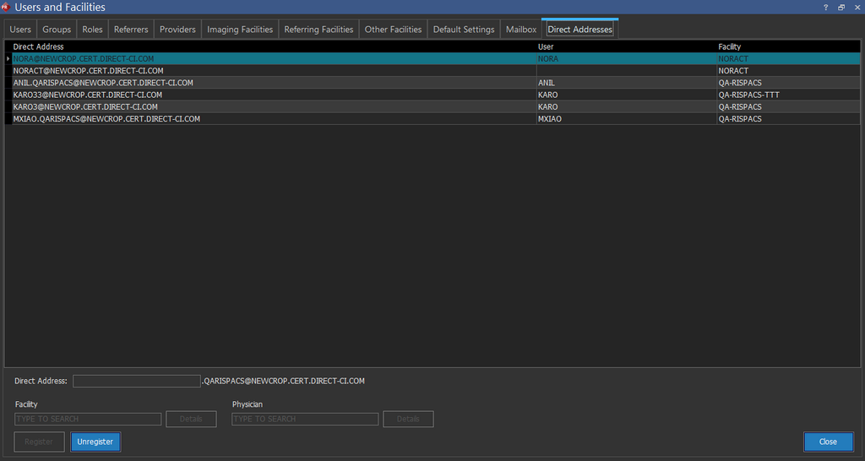This screenshot has height=461, width=865.
Task: Click the Unregister button
Action: (95, 442)
